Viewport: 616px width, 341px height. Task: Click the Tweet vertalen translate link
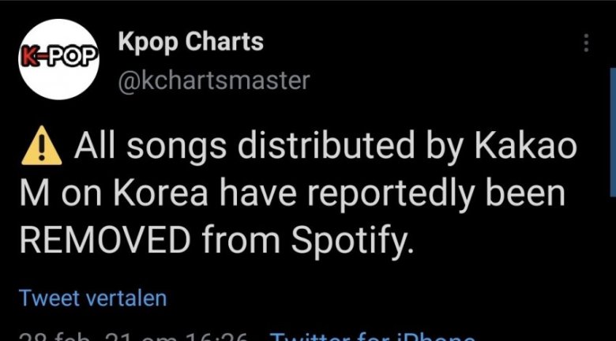coord(92,298)
